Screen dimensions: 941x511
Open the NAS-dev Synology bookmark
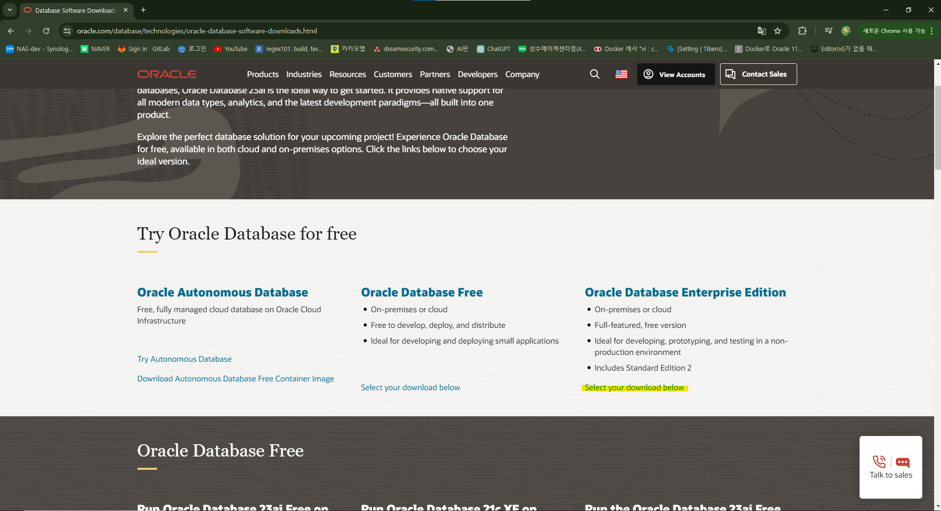[x=39, y=49]
